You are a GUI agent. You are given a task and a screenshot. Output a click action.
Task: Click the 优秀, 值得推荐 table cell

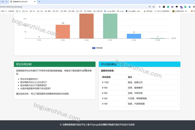click(152, 88)
